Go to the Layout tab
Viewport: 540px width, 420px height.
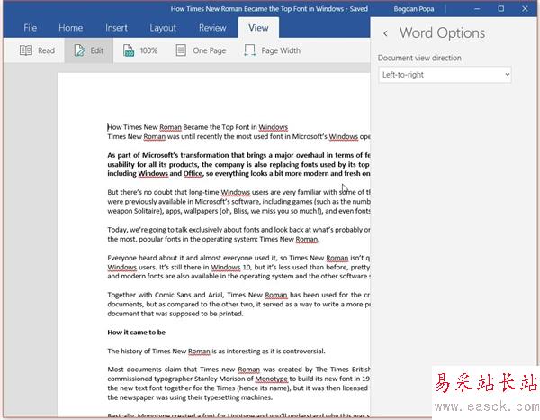(163, 28)
